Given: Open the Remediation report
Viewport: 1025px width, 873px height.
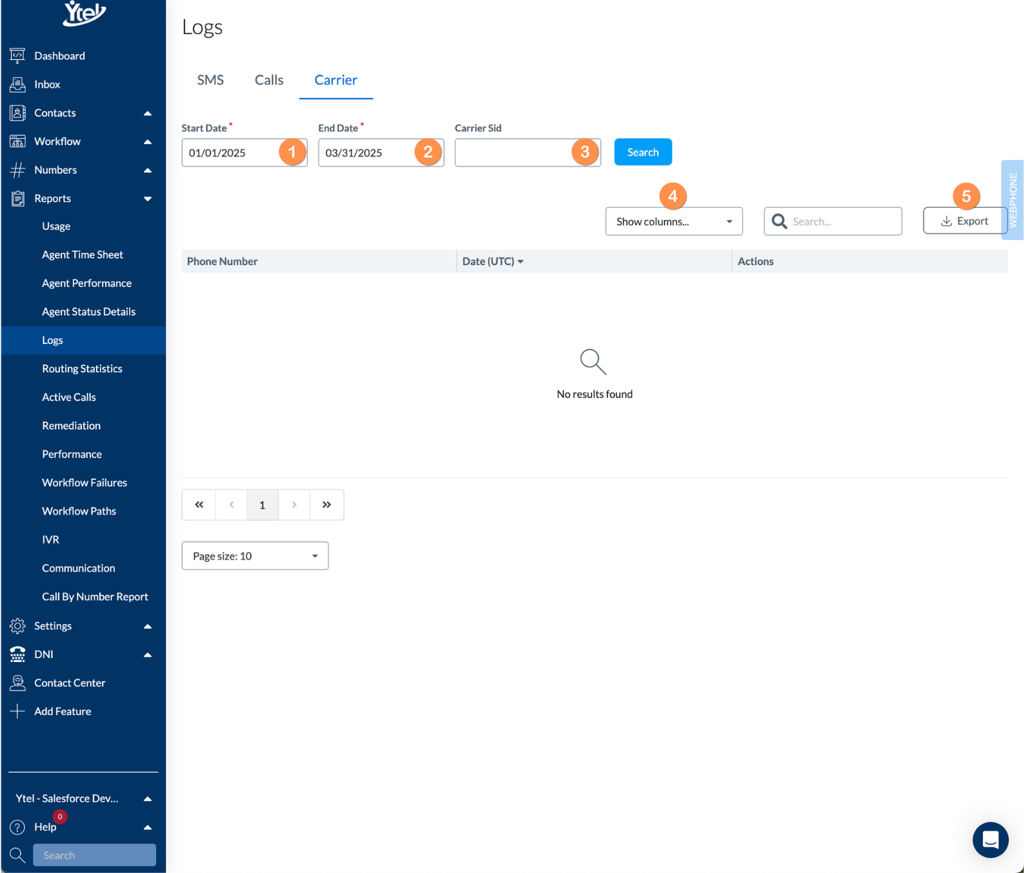Looking at the screenshot, I should 71,426.
